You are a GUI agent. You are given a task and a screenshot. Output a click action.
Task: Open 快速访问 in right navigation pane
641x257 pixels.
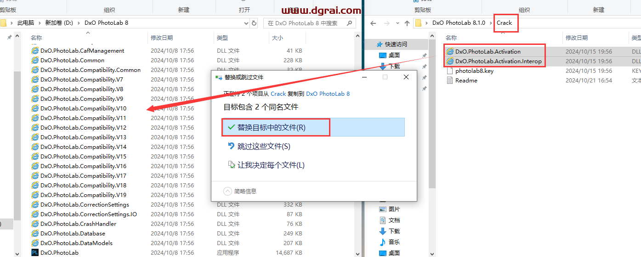tap(392, 44)
